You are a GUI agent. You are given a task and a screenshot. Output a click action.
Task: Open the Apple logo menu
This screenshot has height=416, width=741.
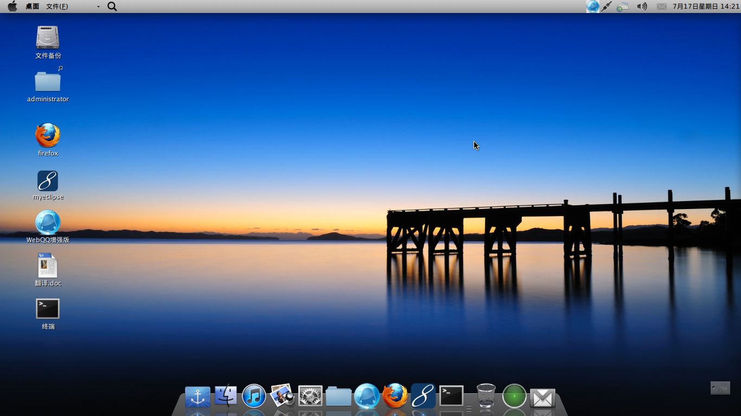[12, 6]
